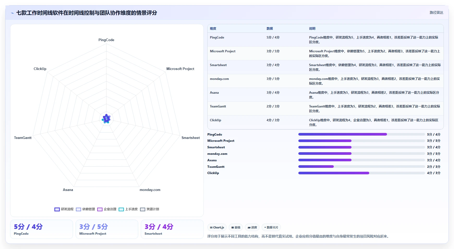Viewport: 454px width, 249px height.
Task: Select the ClickUp row name in table
Action: (x=215, y=120)
